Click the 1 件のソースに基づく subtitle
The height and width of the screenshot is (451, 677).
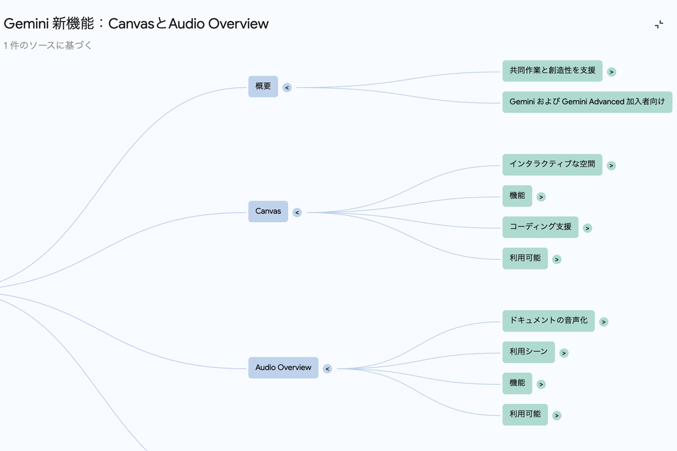click(47, 46)
